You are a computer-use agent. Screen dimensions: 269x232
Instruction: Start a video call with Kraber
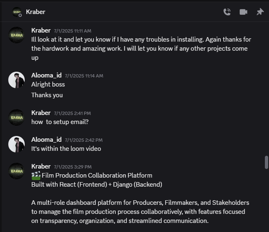click(x=243, y=12)
